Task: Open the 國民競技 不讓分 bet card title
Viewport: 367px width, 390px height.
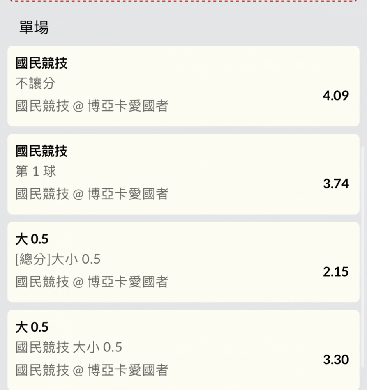Action: 42,63
